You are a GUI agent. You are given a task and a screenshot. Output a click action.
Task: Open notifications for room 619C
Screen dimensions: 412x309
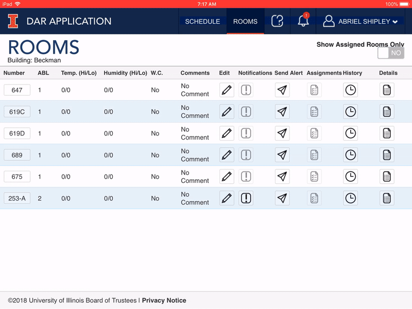coord(246,112)
